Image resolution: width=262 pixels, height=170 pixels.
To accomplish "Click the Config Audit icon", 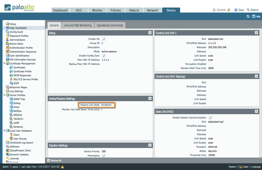I will [x=8, y=32].
